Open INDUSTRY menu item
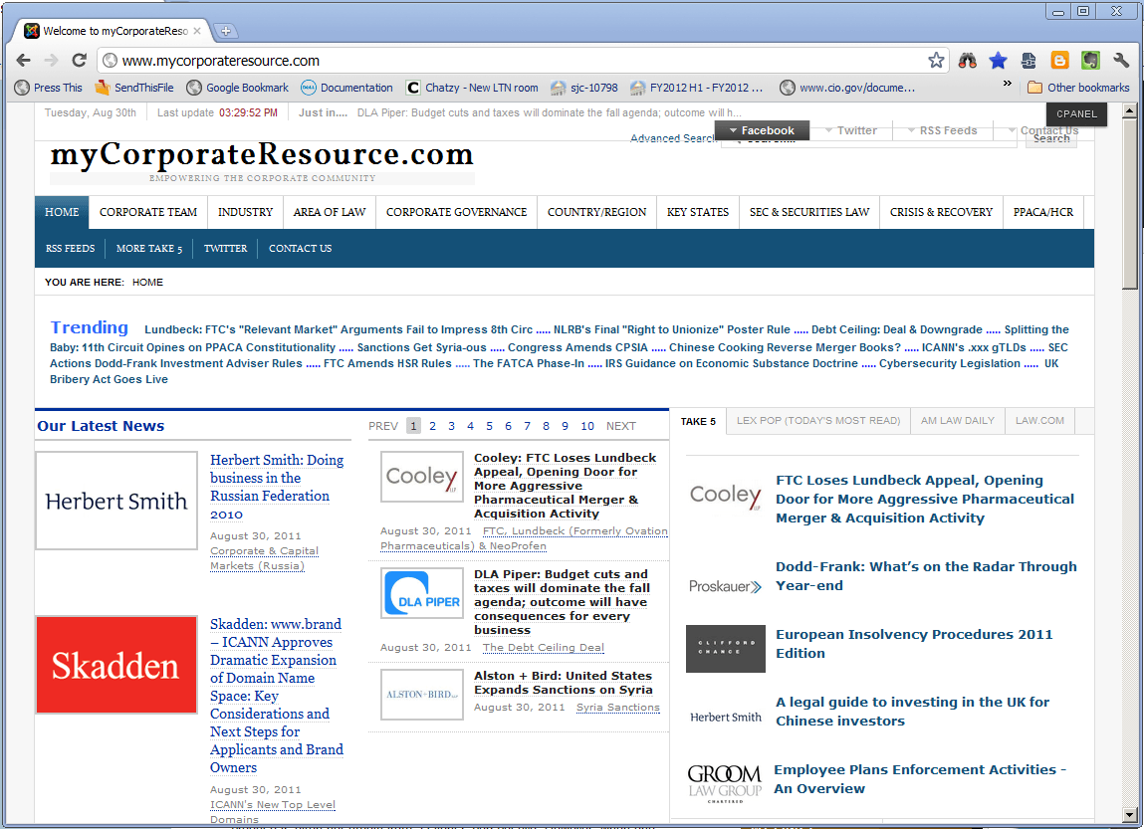The height and width of the screenshot is (829, 1144). [x=245, y=212]
